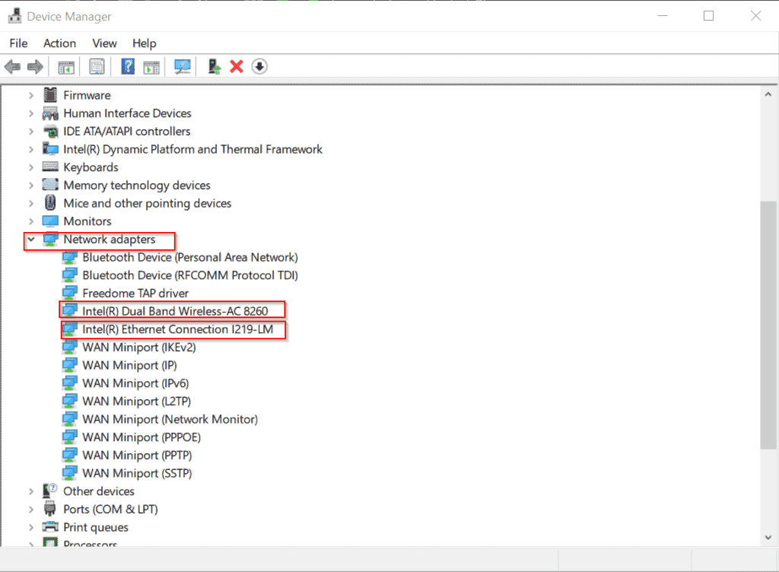The image size is (779, 572).
Task: Select Ports (COM & LPT) label
Action: click(110, 509)
